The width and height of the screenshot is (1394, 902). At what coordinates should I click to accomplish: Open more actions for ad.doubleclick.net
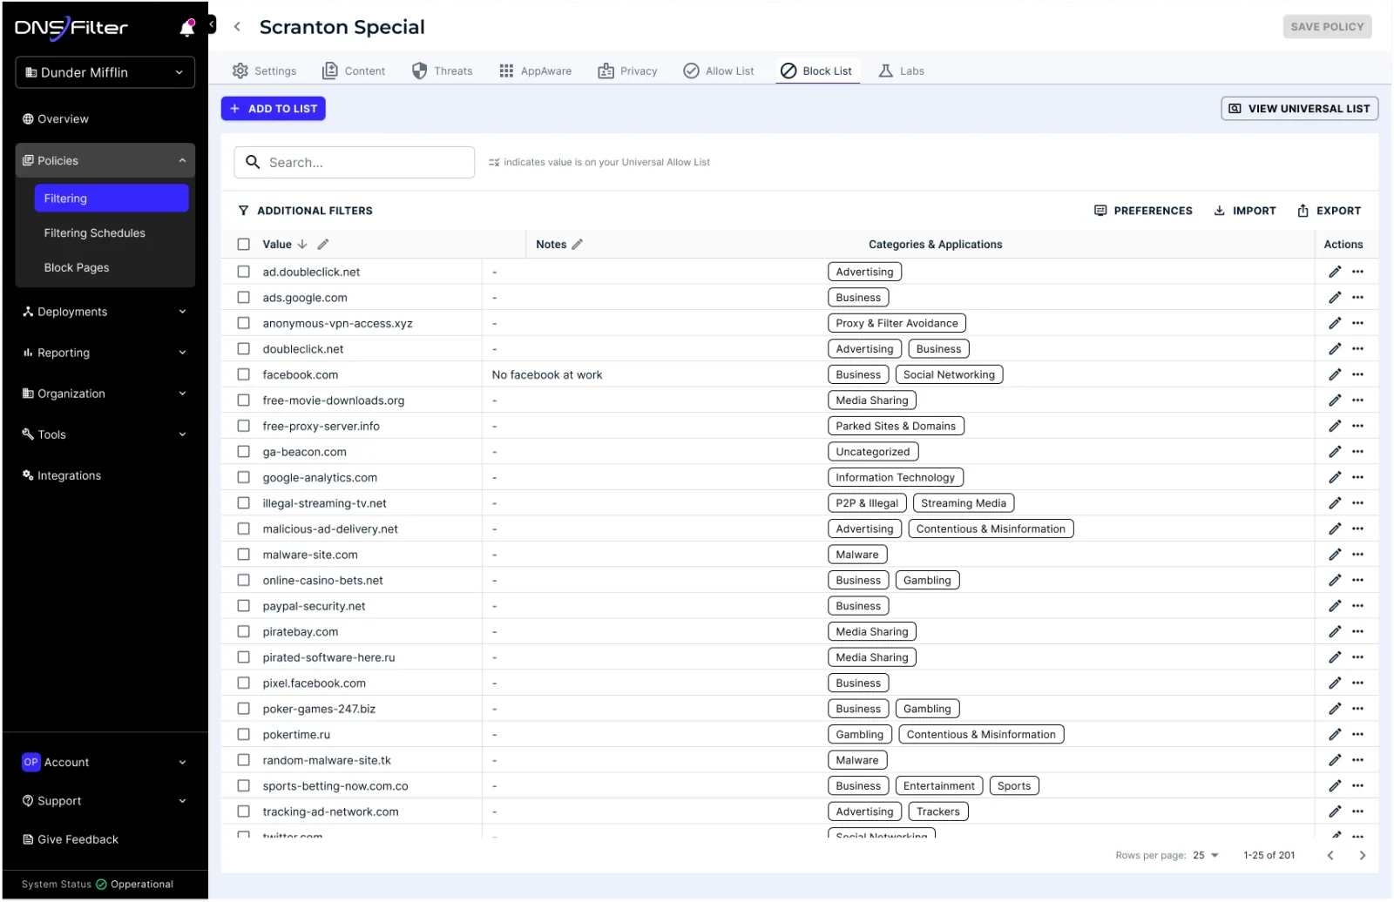coord(1357,272)
